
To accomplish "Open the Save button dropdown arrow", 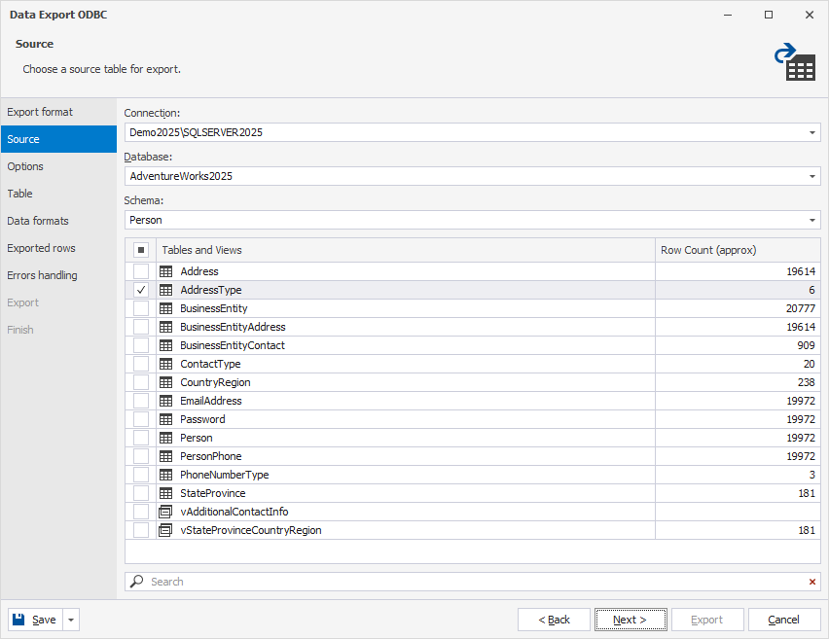I will tap(71, 620).
